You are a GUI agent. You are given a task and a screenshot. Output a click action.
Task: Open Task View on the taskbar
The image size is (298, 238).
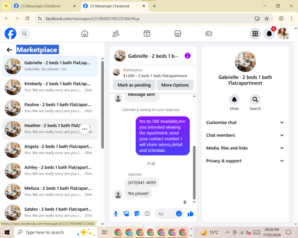pyautogui.click(x=104, y=232)
